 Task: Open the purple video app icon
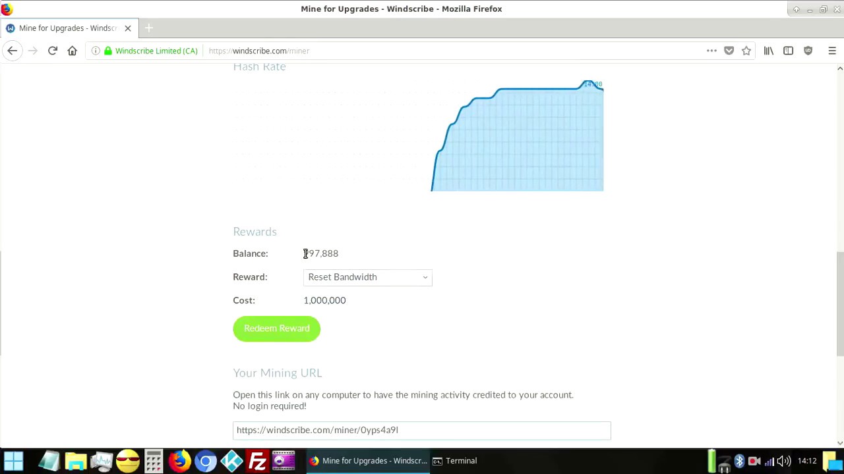(x=284, y=461)
